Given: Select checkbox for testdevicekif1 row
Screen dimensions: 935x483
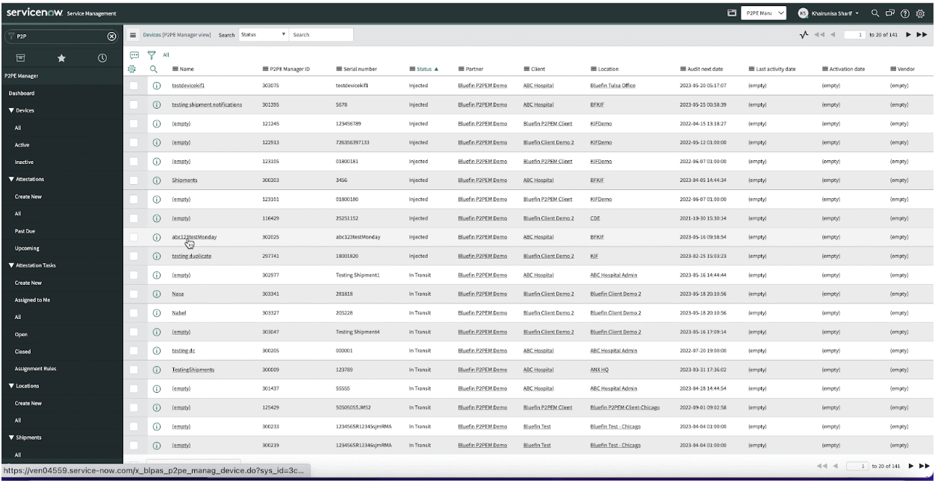Looking at the screenshot, I should tap(134, 86).
